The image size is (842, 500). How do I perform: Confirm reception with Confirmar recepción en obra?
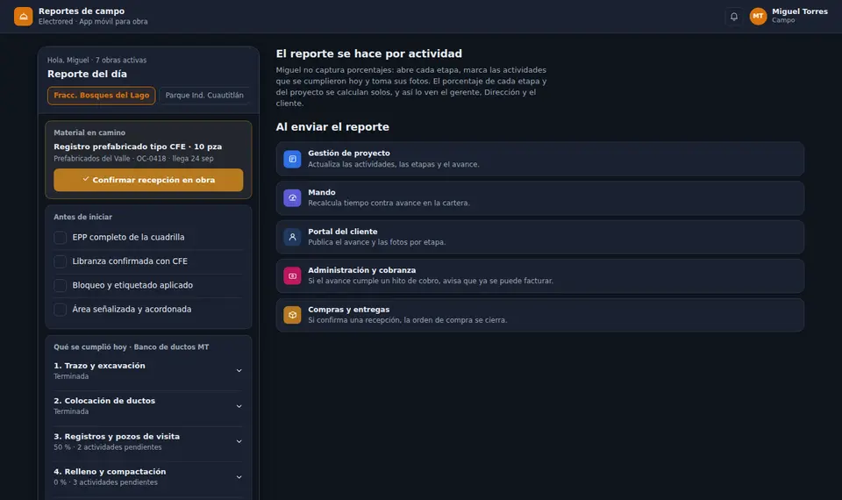[148, 180]
